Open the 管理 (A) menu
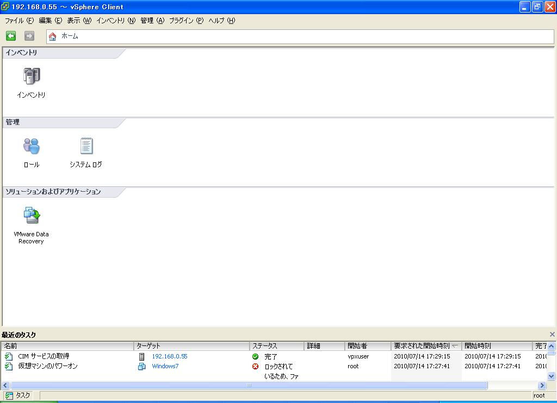The width and height of the screenshot is (557, 403). click(152, 21)
